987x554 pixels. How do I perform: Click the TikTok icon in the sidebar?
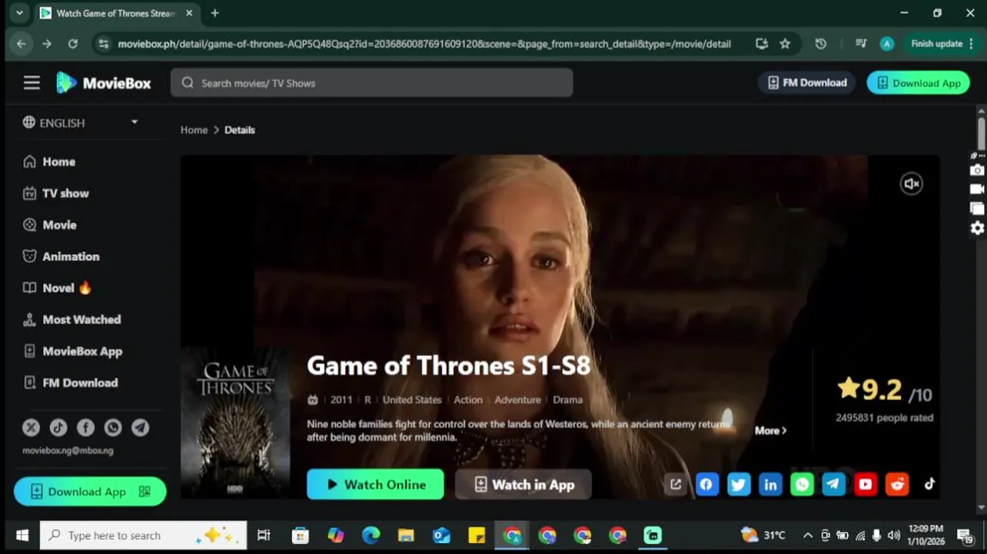(x=58, y=427)
